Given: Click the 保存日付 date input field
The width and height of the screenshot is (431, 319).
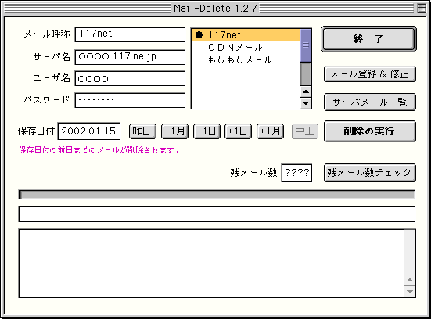Looking at the screenshot, I should [89, 131].
